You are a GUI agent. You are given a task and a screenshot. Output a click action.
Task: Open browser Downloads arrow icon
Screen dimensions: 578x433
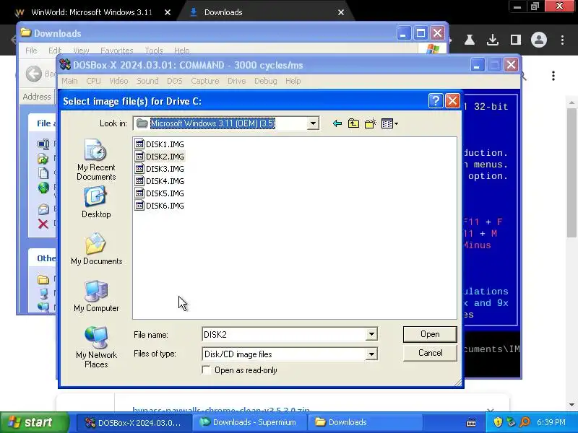click(x=493, y=40)
